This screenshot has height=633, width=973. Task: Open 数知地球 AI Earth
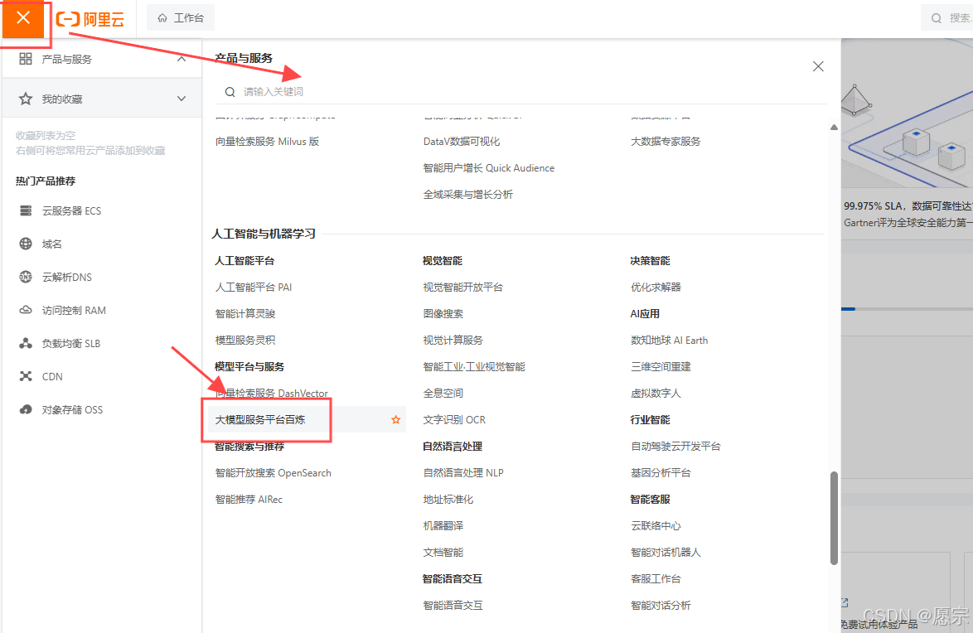tap(669, 340)
